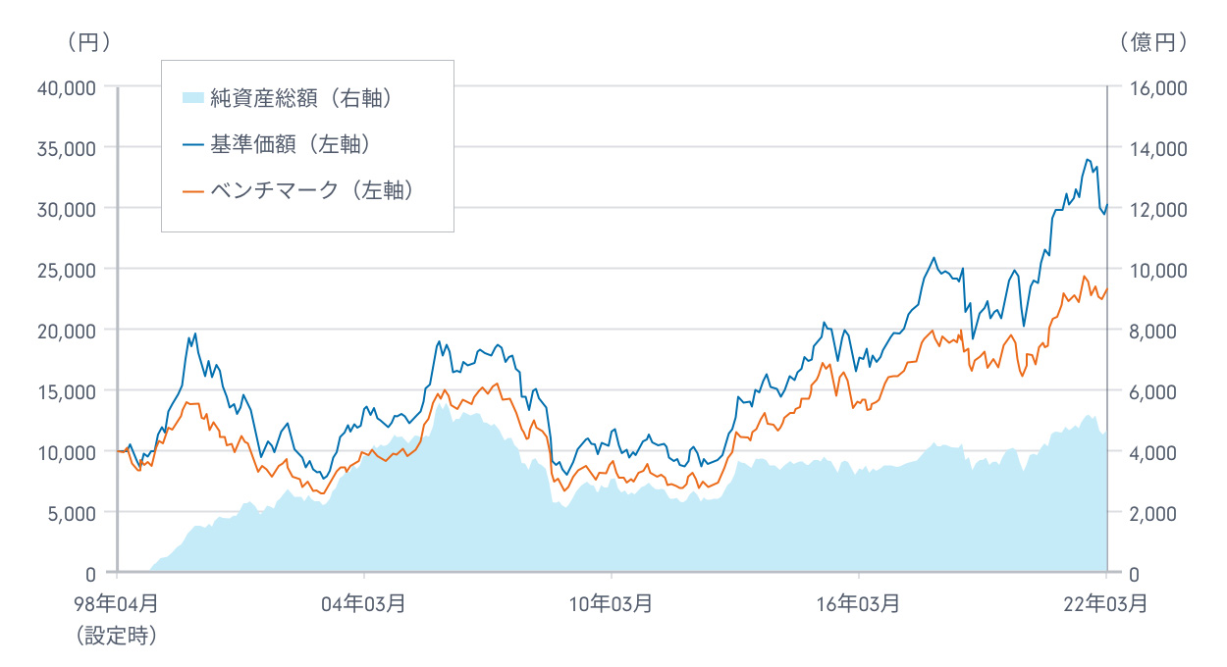Click the （円） left axis unit label
This screenshot has width=1227, height=667.
click(89, 42)
